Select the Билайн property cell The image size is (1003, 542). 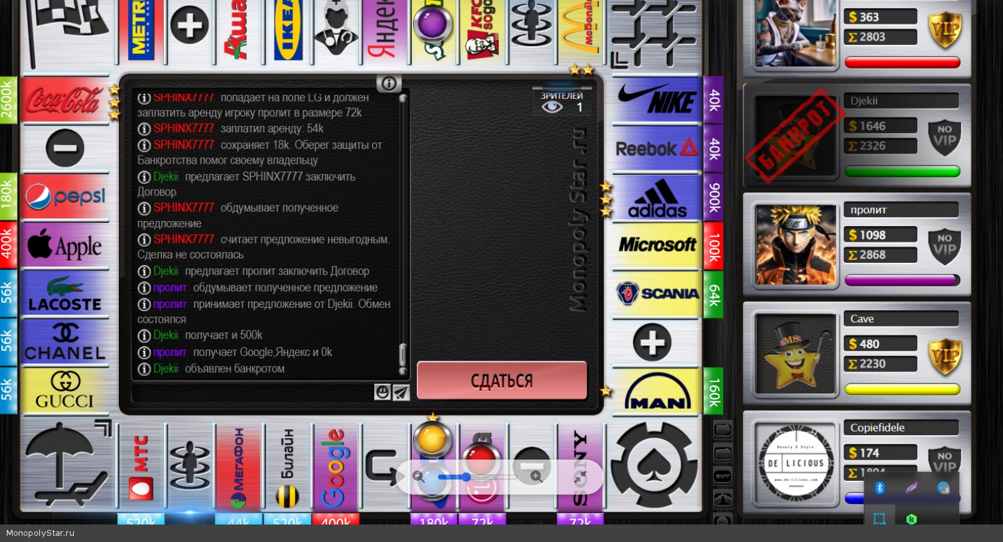(287, 467)
